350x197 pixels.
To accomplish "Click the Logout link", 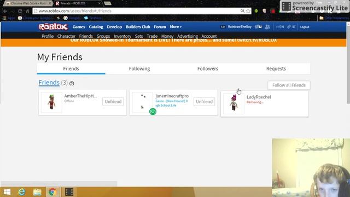I will click(305, 27).
